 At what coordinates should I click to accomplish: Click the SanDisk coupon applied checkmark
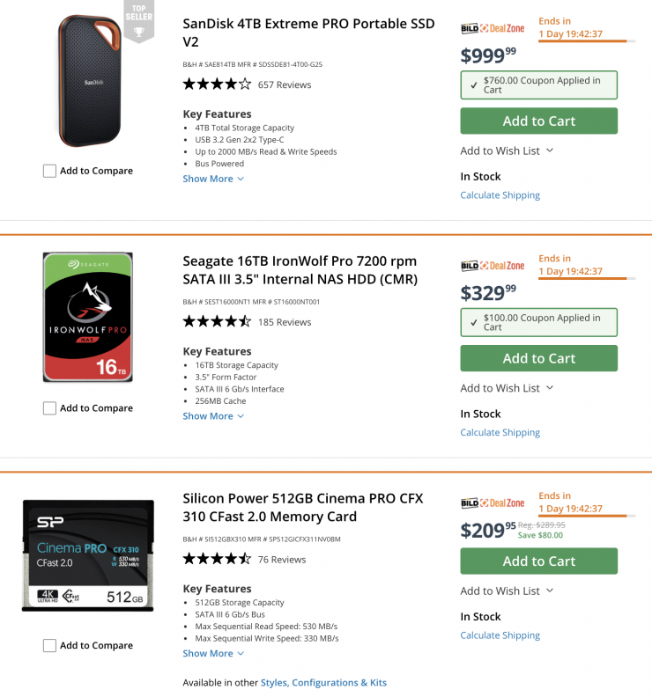[x=474, y=84]
